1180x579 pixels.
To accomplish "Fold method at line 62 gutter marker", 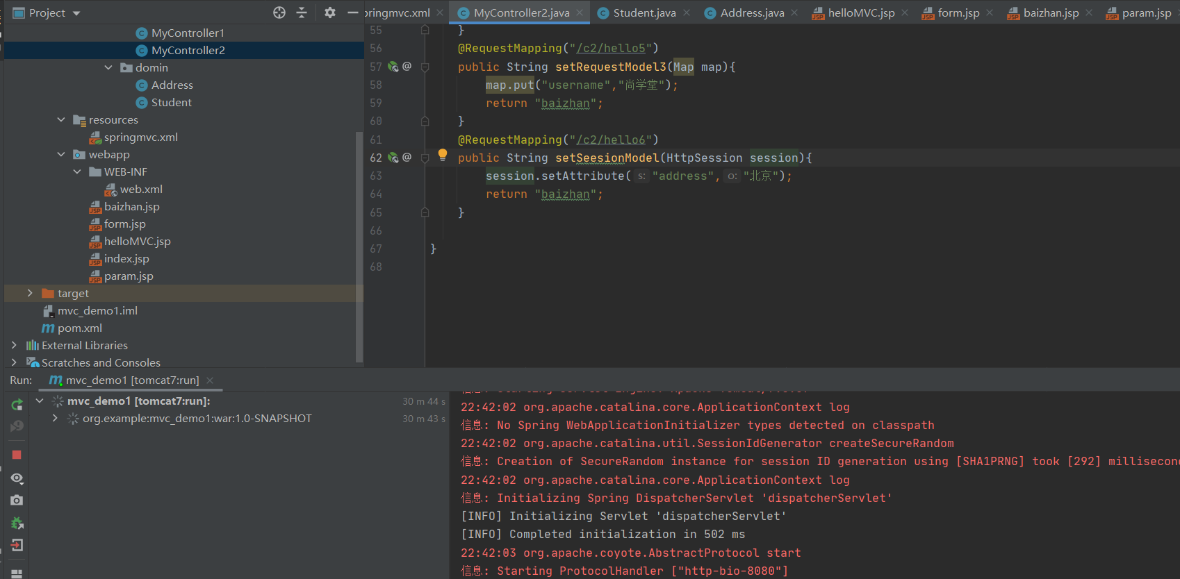I will pyautogui.click(x=425, y=158).
